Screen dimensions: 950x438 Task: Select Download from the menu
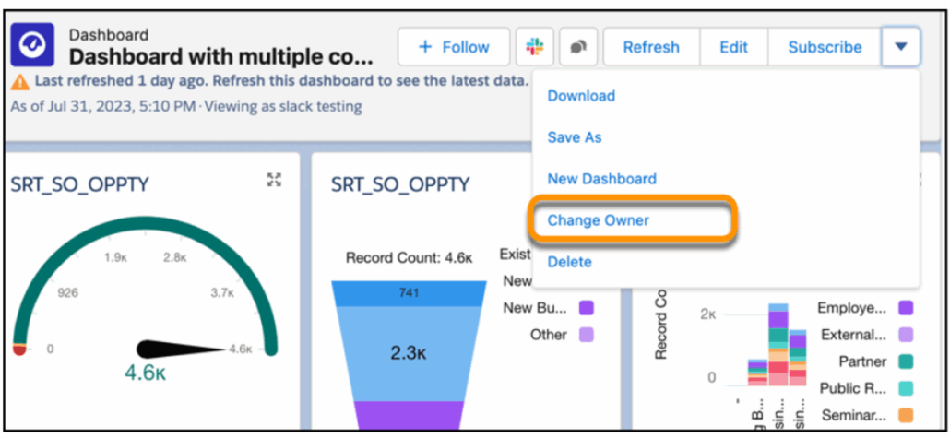[x=581, y=96]
